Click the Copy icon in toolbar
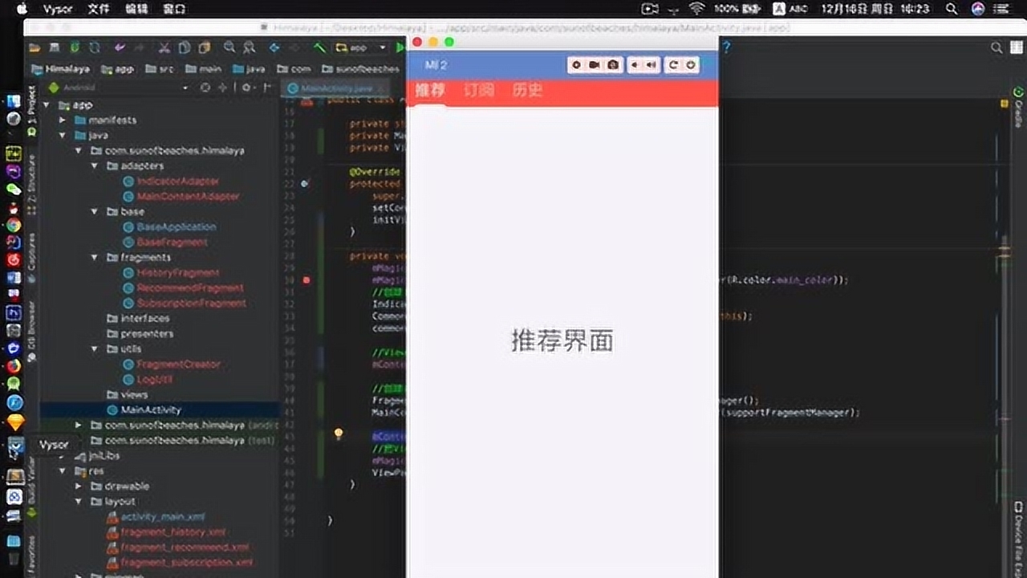1027x578 pixels. [185, 48]
